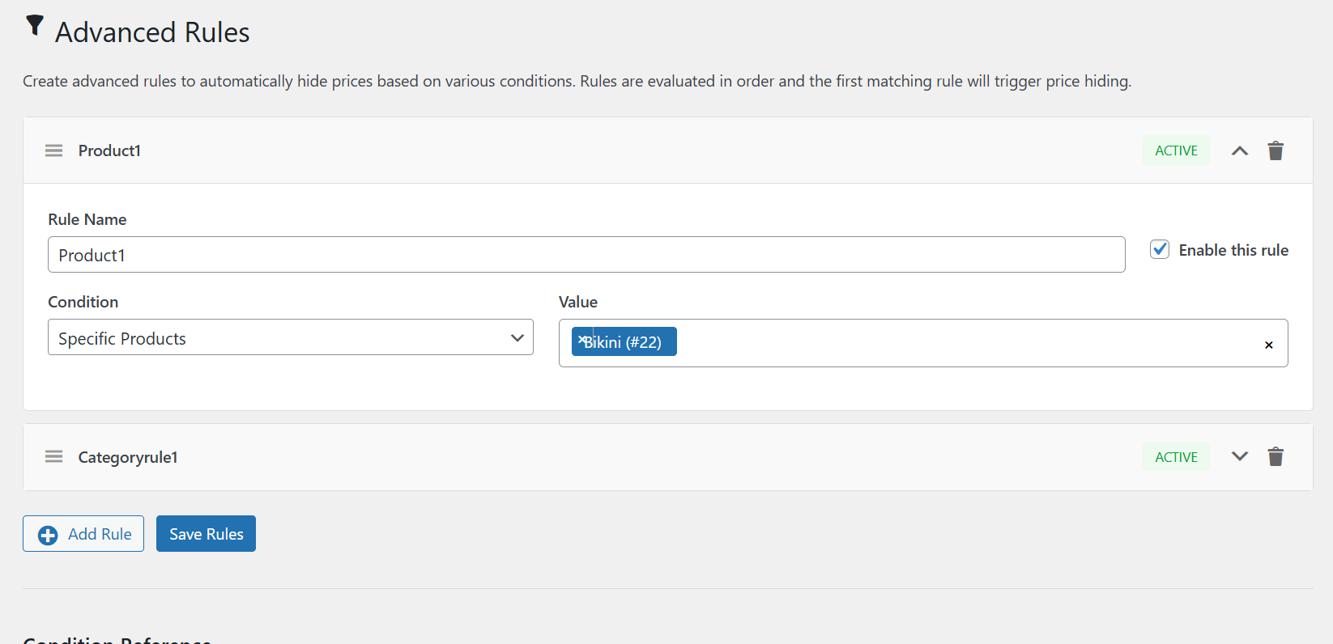Expand the Categoryrule1 rule panel
This screenshot has width=1333, height=644.
tap(1240, 457)
